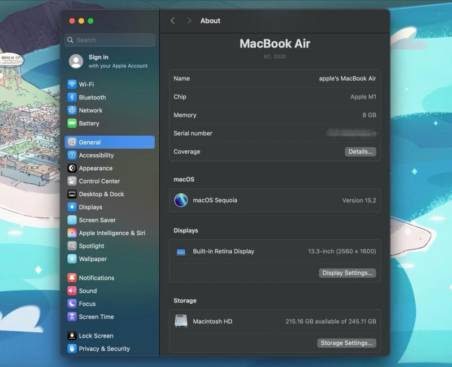Select the Wallpaper sidebar icon
The width and height of the screenshot is (452, 367).
(x=72, y=259)
